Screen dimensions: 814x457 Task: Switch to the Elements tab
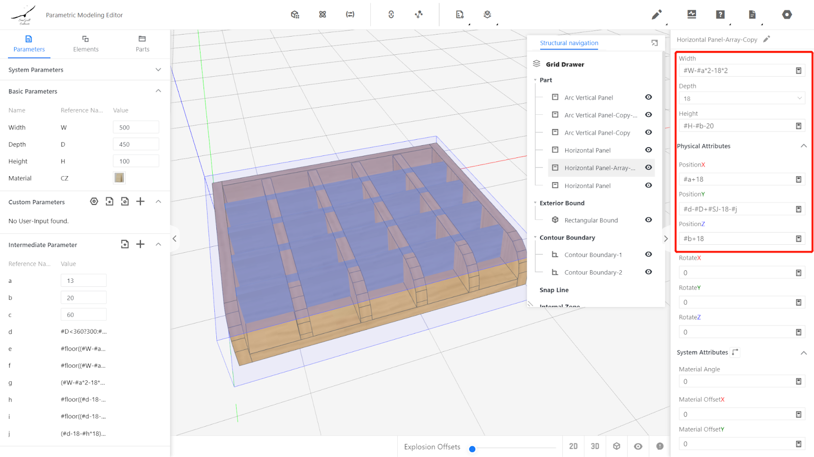pyautogui.click(x=85, y=44)
